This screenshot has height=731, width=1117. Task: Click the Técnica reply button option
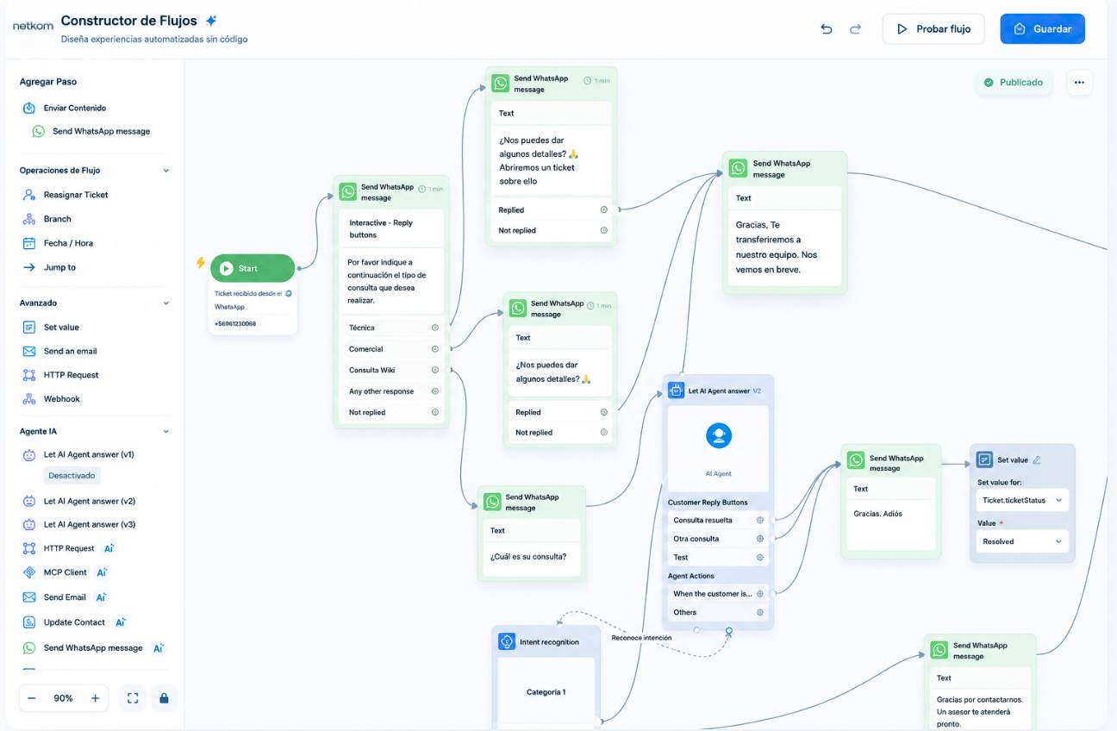(391, 328)
